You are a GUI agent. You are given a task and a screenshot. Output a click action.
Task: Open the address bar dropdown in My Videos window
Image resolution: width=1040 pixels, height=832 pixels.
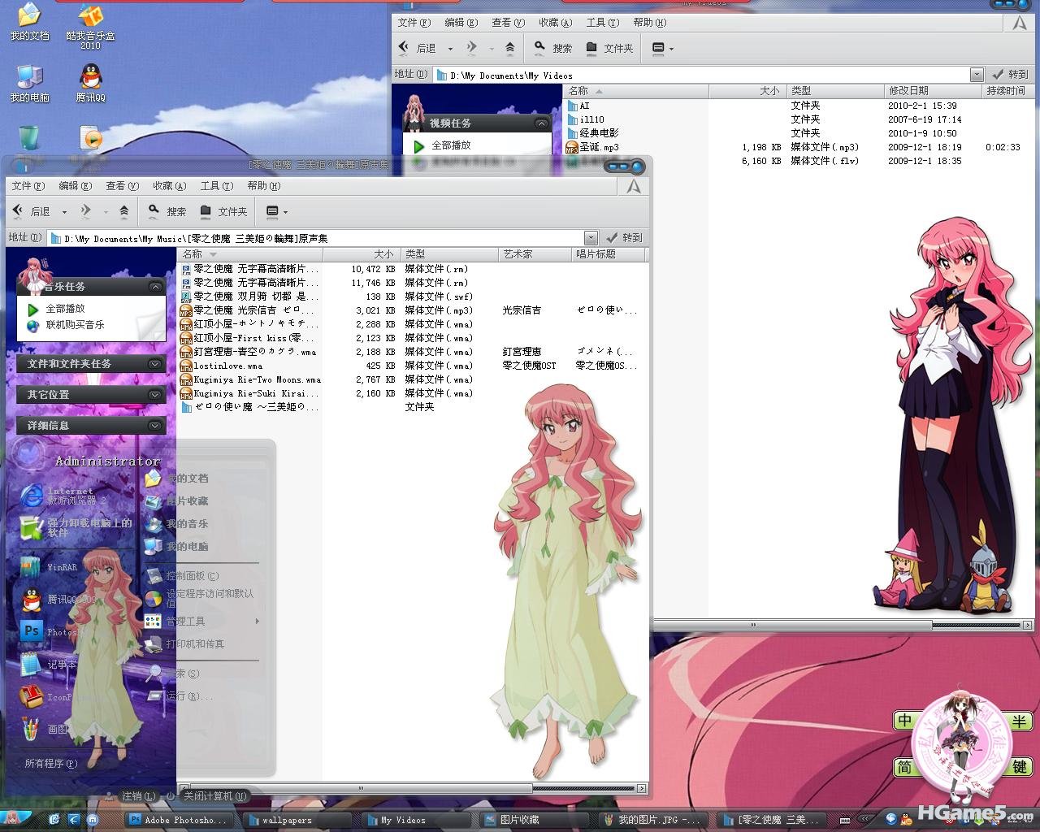tap(977, 75)
